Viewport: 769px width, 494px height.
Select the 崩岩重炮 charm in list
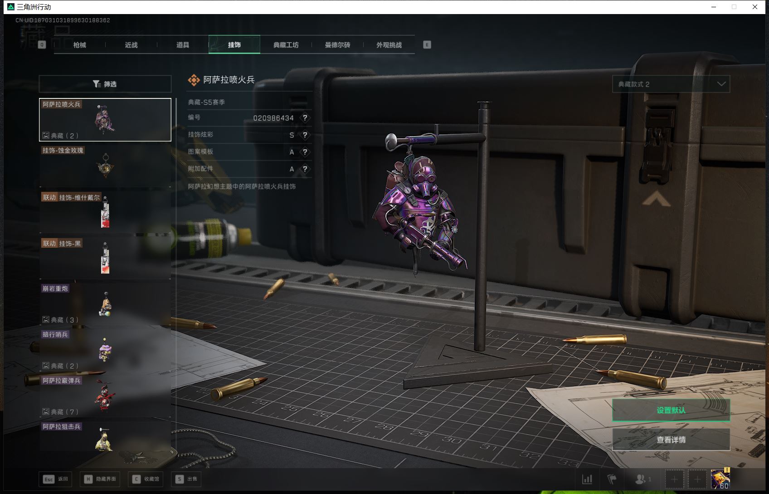[x=105, y=304]
